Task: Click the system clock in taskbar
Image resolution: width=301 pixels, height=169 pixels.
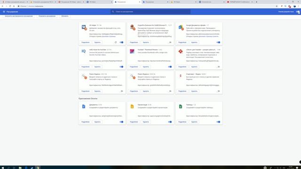Action: click(x=291, y=168)
